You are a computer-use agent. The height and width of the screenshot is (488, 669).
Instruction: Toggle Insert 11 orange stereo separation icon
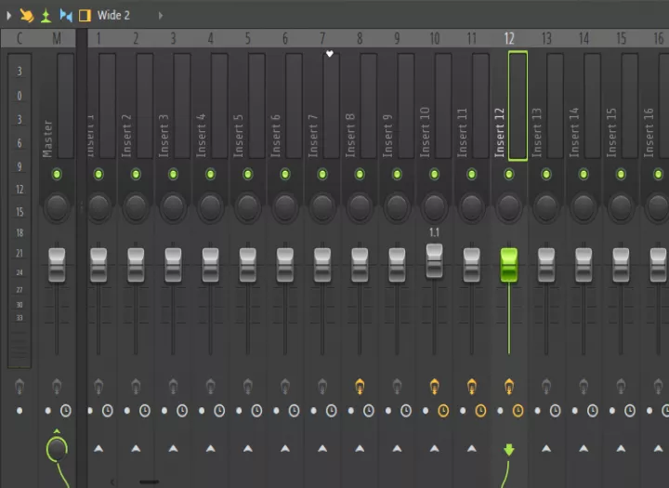[471, 387]
